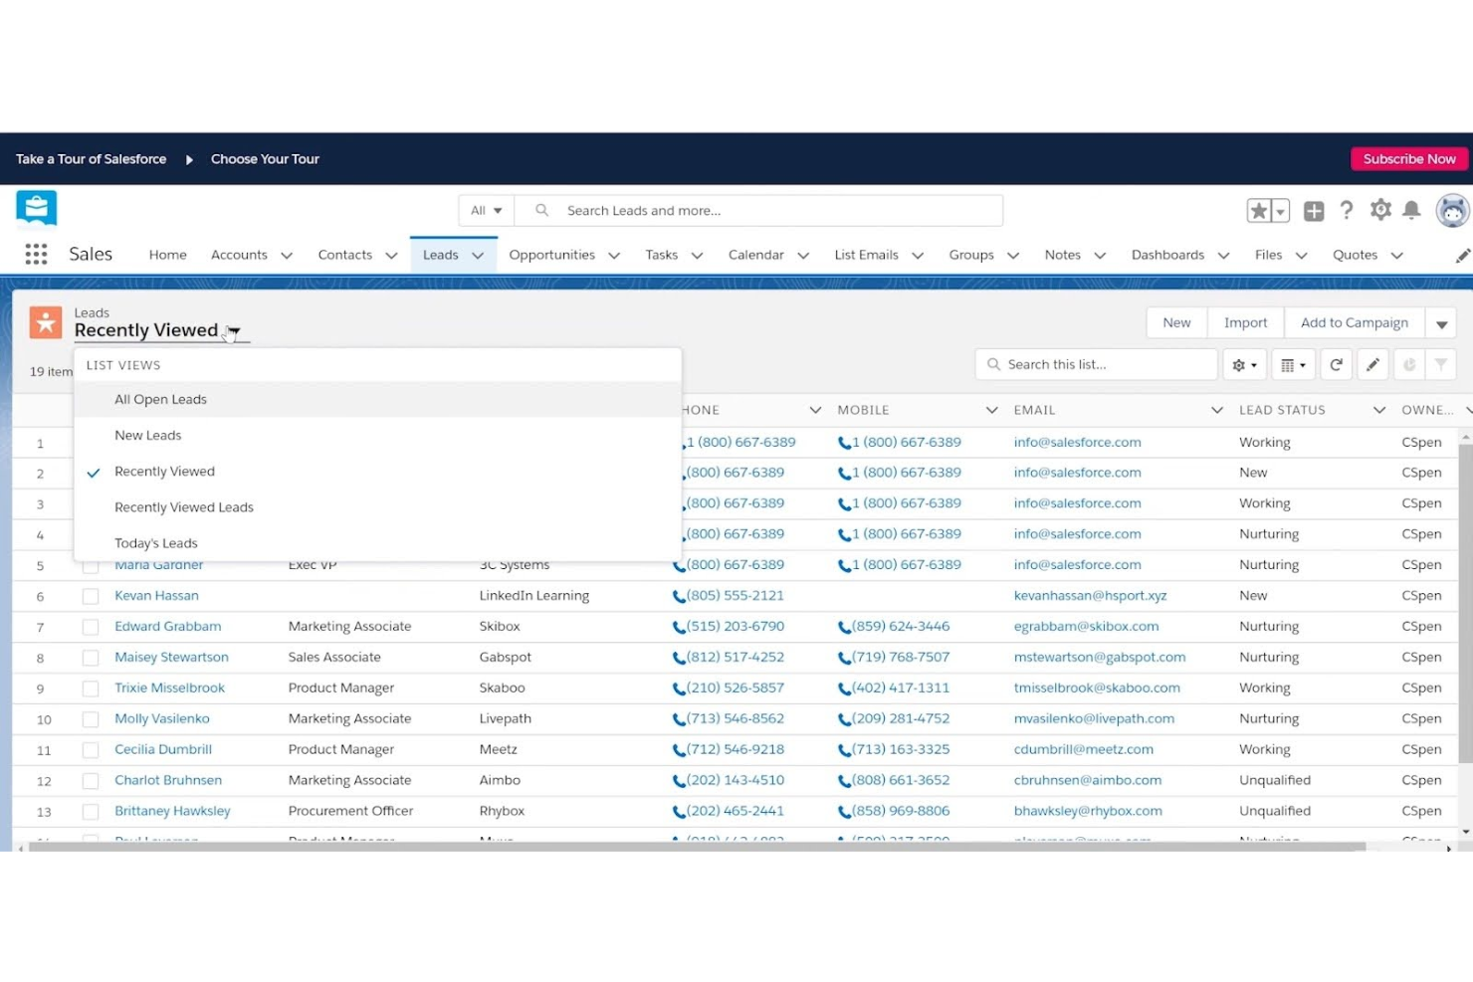
Task: Tick checkbox for Edward Grabbam row
Action: pos(91,627)
